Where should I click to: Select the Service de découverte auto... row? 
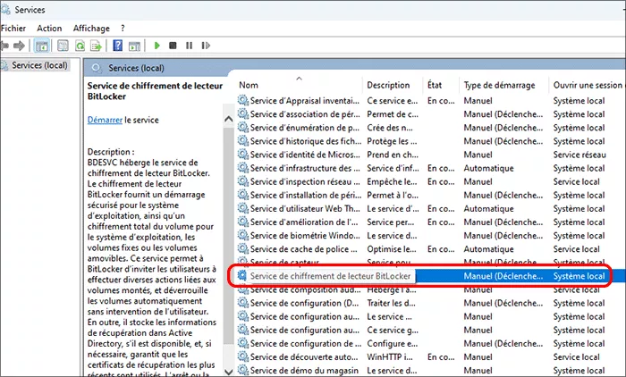click(431, 356)
